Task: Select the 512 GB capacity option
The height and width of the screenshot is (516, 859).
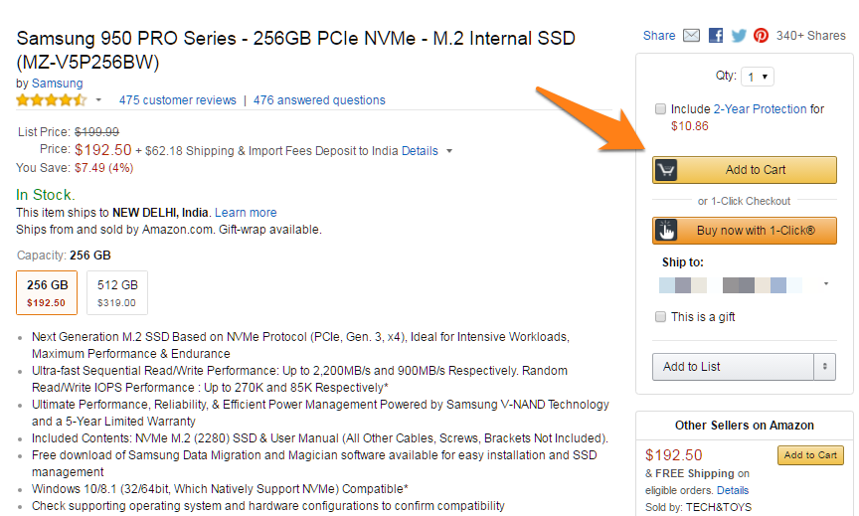Action: (116, 292)
